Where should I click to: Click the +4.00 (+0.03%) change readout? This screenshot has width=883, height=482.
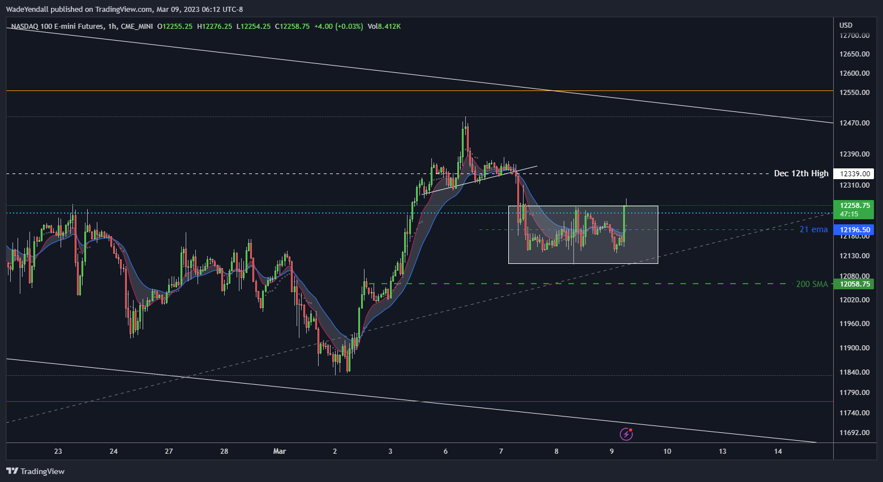pos(338,26)
